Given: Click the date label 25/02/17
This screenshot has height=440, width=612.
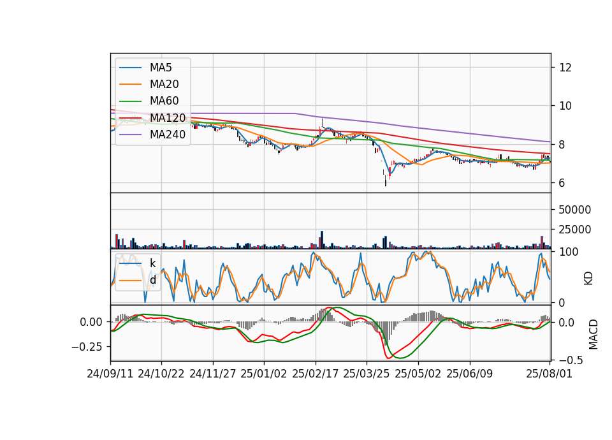Looking at the screenshot, I should point(316,374).
